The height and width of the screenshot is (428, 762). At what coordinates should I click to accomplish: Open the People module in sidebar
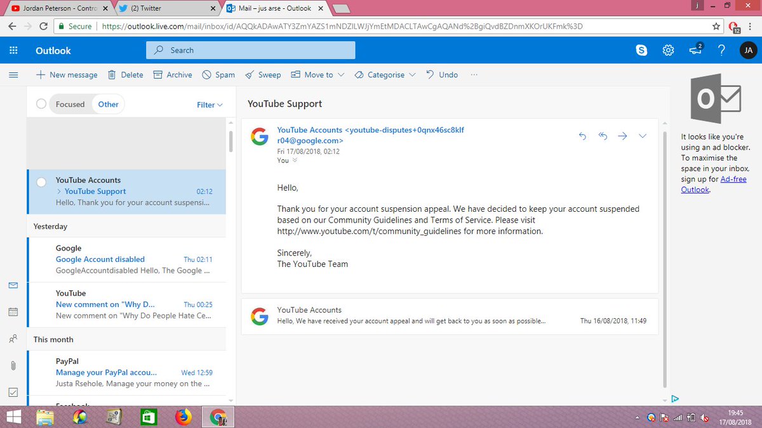coord(13,339)
